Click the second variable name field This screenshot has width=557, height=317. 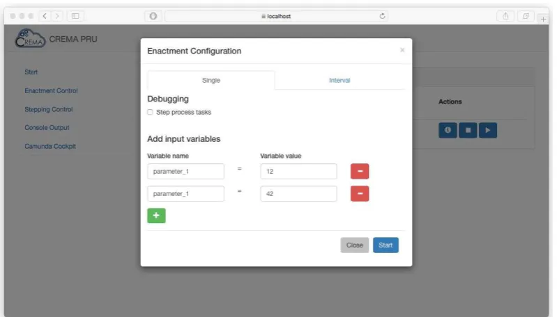186,194
